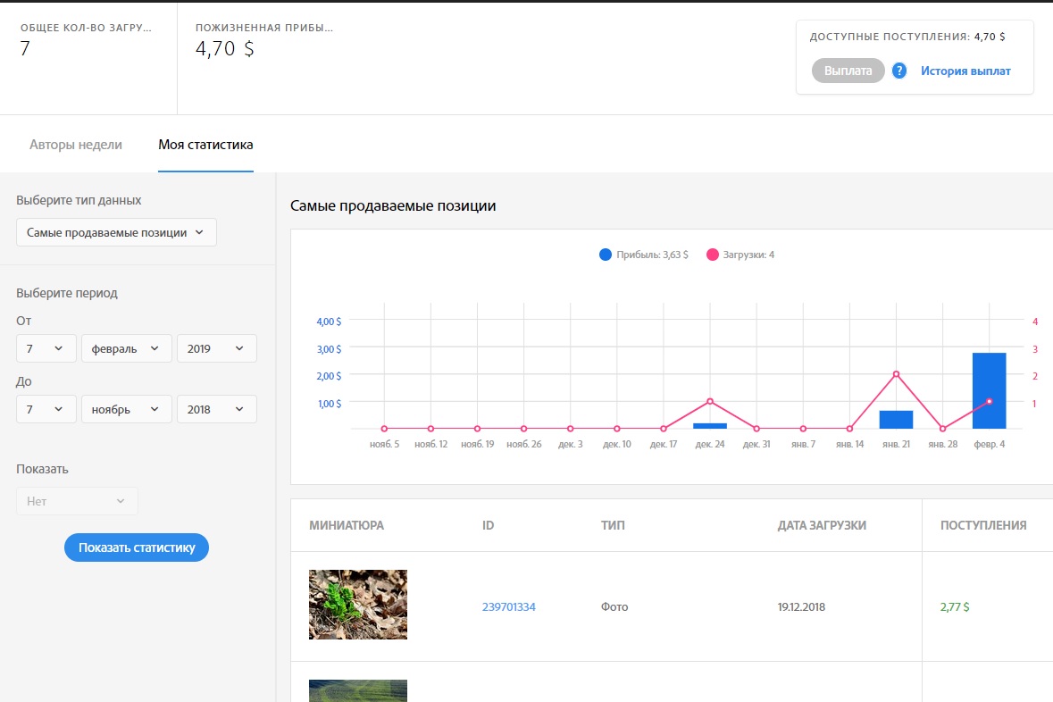This screenshot has height=702, width=1053.
Task: Click the tallest blue bar at февр. 4
Action: click(x=989, y=390)
